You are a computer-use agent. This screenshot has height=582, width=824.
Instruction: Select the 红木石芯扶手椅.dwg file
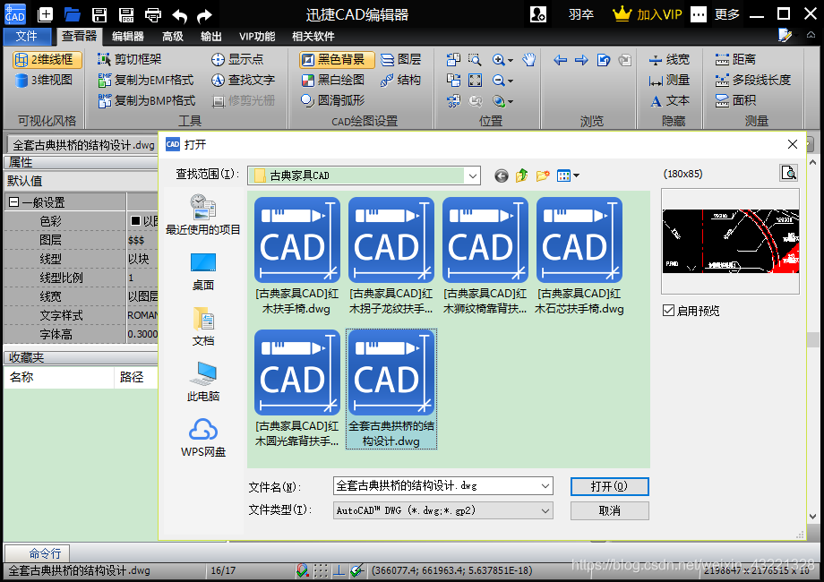click(x=579, y=256)
